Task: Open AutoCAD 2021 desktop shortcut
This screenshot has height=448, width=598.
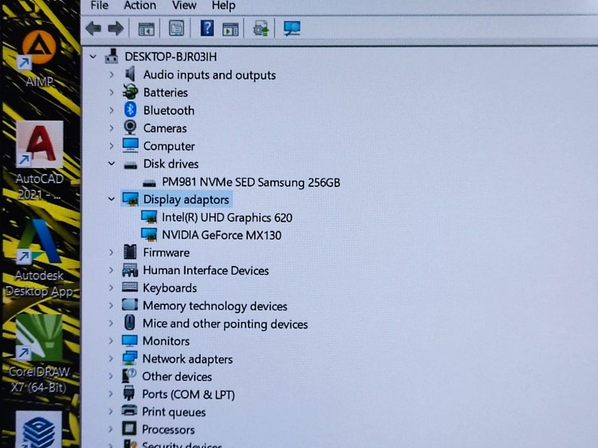Action: coord(39,145)
